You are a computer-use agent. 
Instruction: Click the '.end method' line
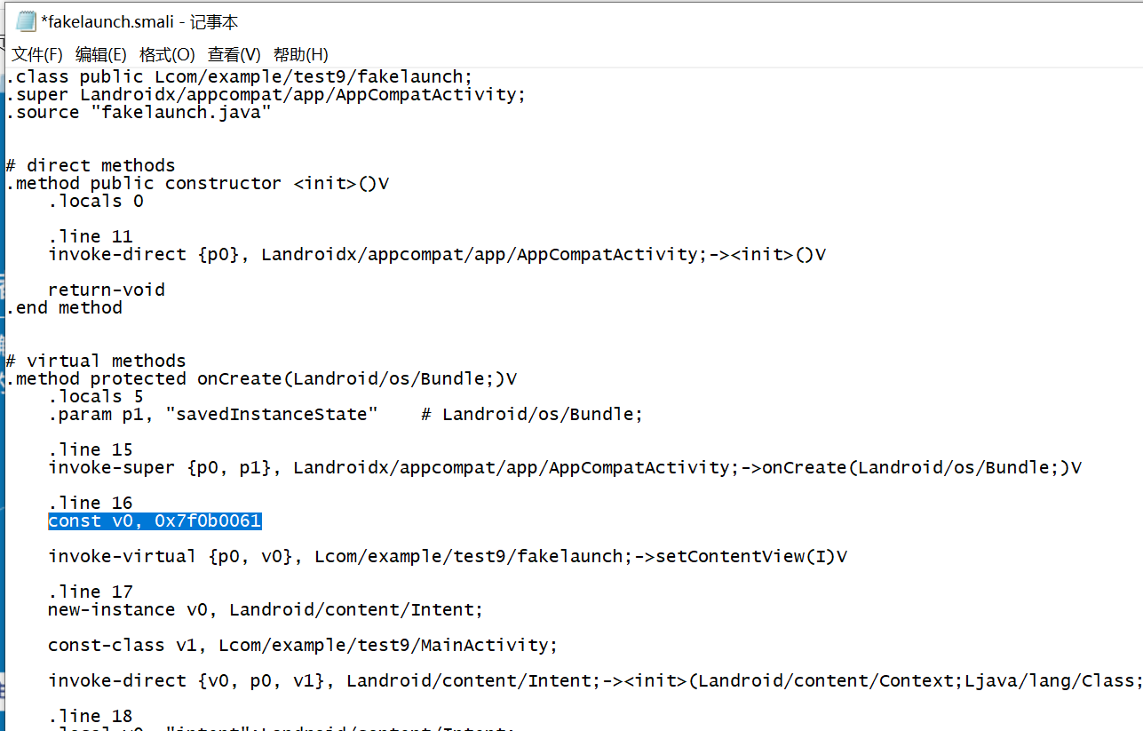click(x=64, y=307)
